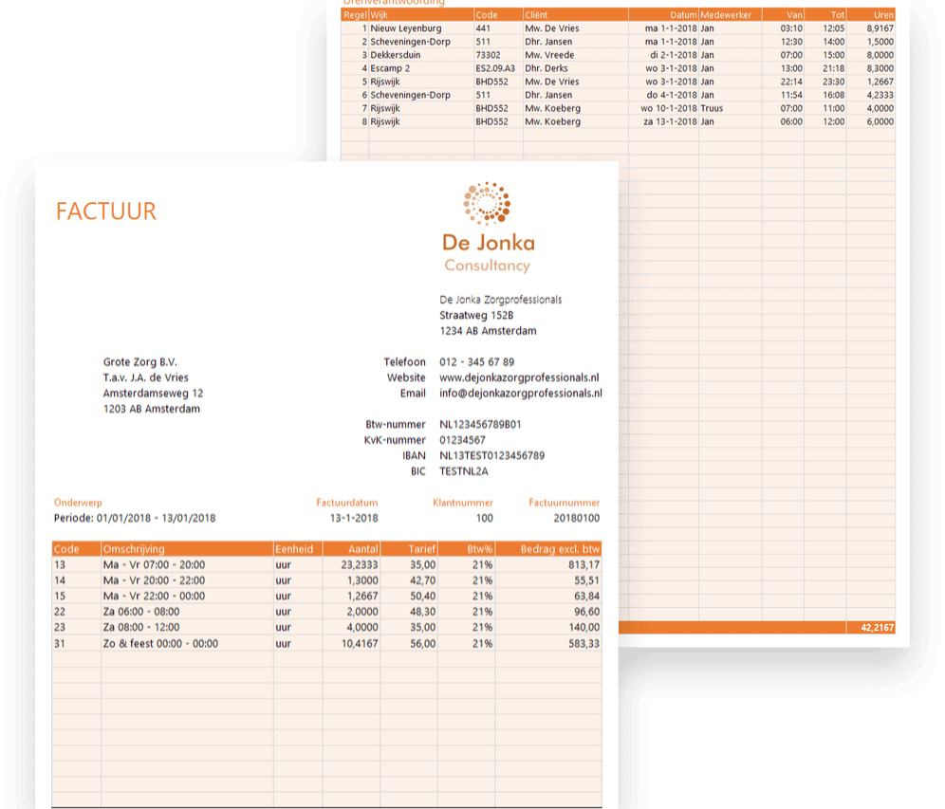
Task: Select the Uren column header
Action: click(x=882, y=15)
